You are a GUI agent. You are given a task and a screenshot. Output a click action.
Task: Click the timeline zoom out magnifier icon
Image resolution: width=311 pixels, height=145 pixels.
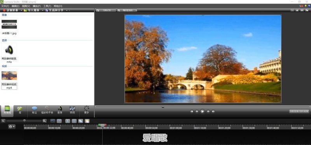[x=3, y=121]
